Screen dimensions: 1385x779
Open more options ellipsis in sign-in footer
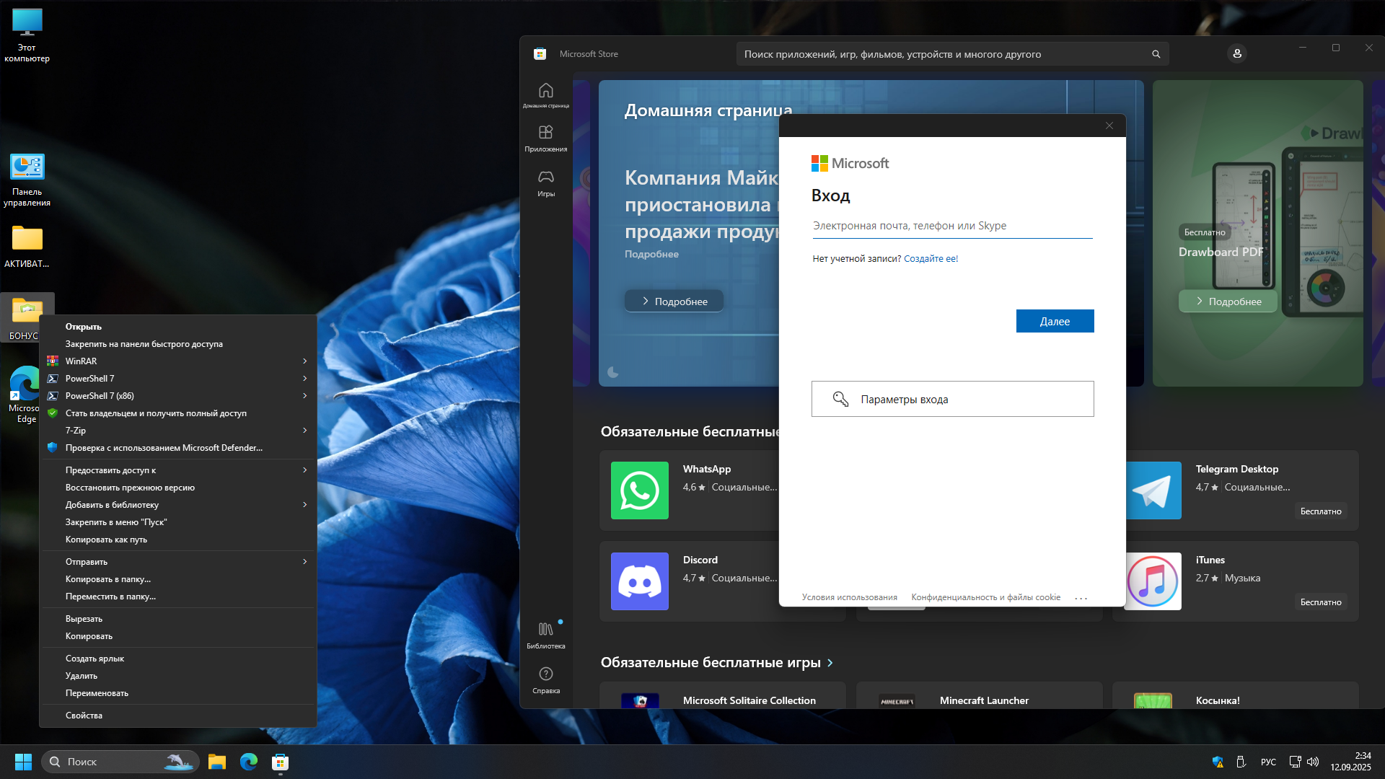1081,598
